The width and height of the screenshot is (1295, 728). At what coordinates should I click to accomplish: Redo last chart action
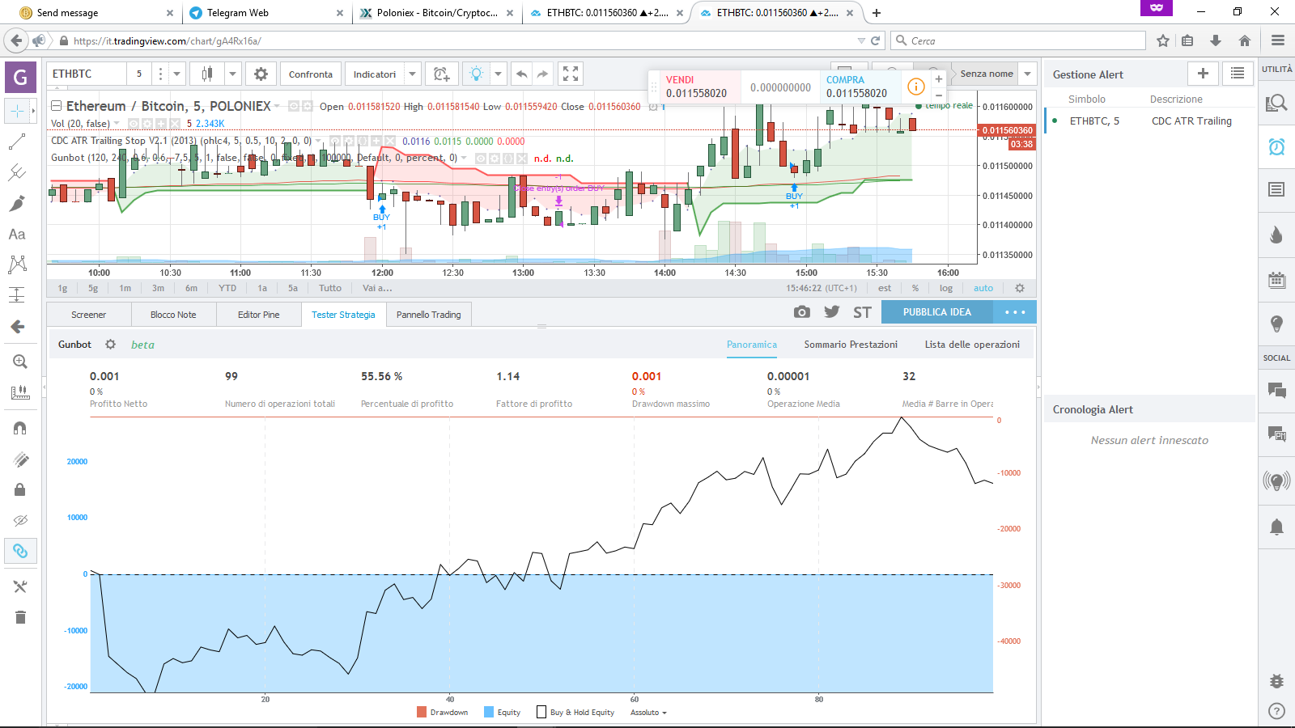pyautogui.click(x=543, y=74)
